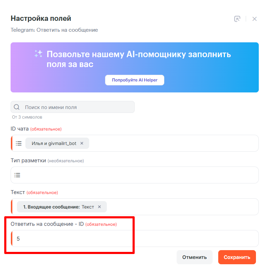Select the 1. Входящее сообщение chip label
269x272 pixels.
[51, 207]
